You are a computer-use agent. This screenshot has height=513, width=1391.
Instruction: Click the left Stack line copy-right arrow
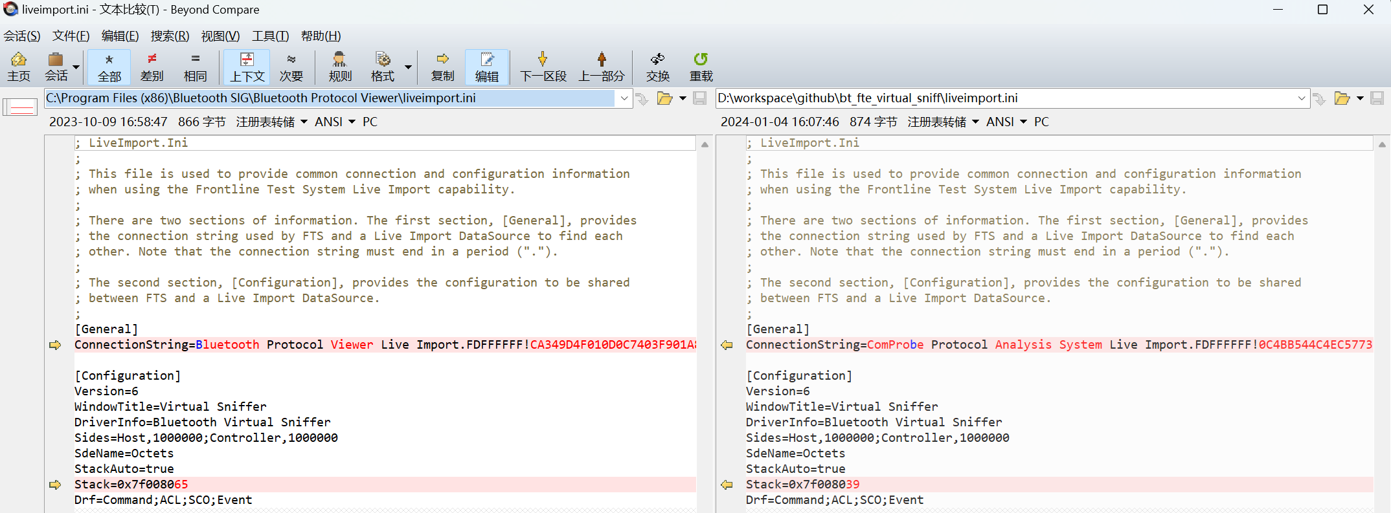coord(55,485)
